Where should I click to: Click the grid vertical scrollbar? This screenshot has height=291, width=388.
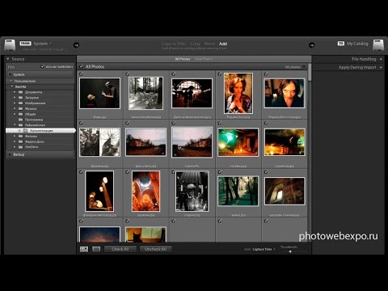pyautogui.click(x=310, y=72)
